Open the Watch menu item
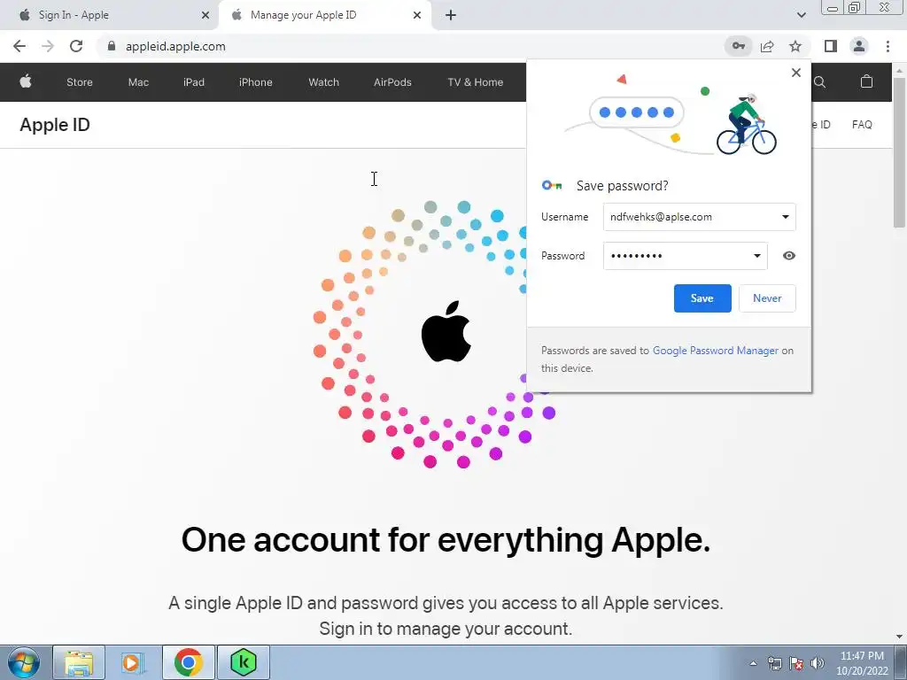 pyautogui.click(x=323, y=82)
